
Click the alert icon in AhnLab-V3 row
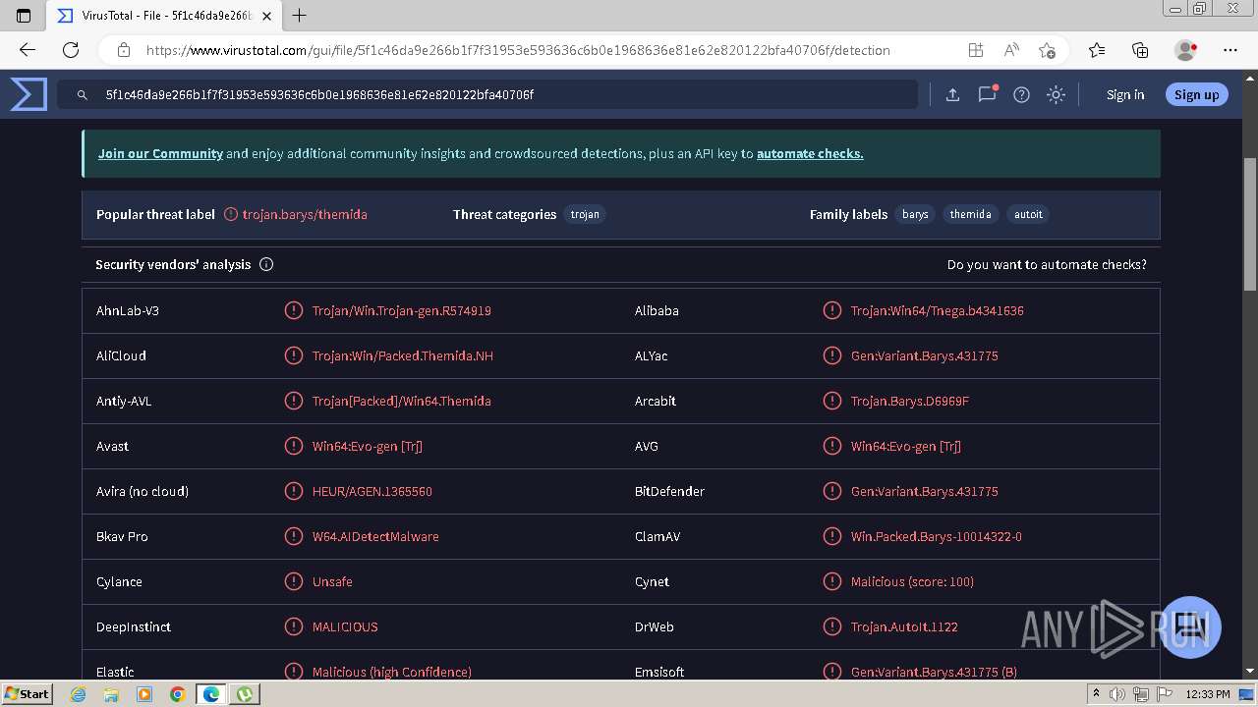tap(293, 310)
